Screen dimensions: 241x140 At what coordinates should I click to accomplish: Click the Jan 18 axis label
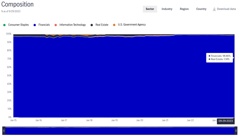[89, 120]
